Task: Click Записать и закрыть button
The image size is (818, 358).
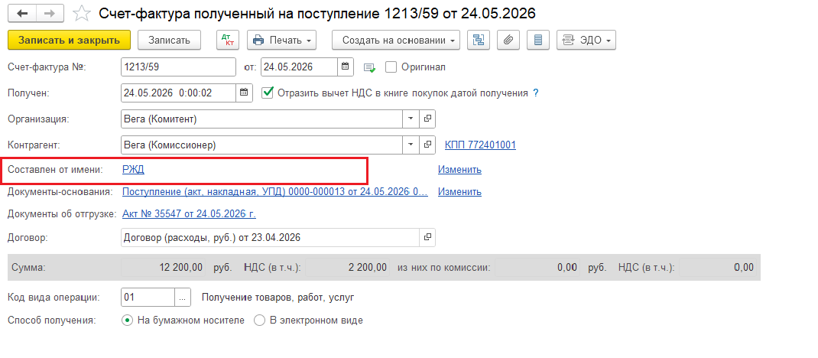Action: point(70,41)
